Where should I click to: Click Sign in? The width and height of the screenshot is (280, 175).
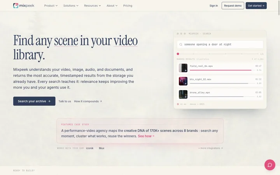coord(213,6)
